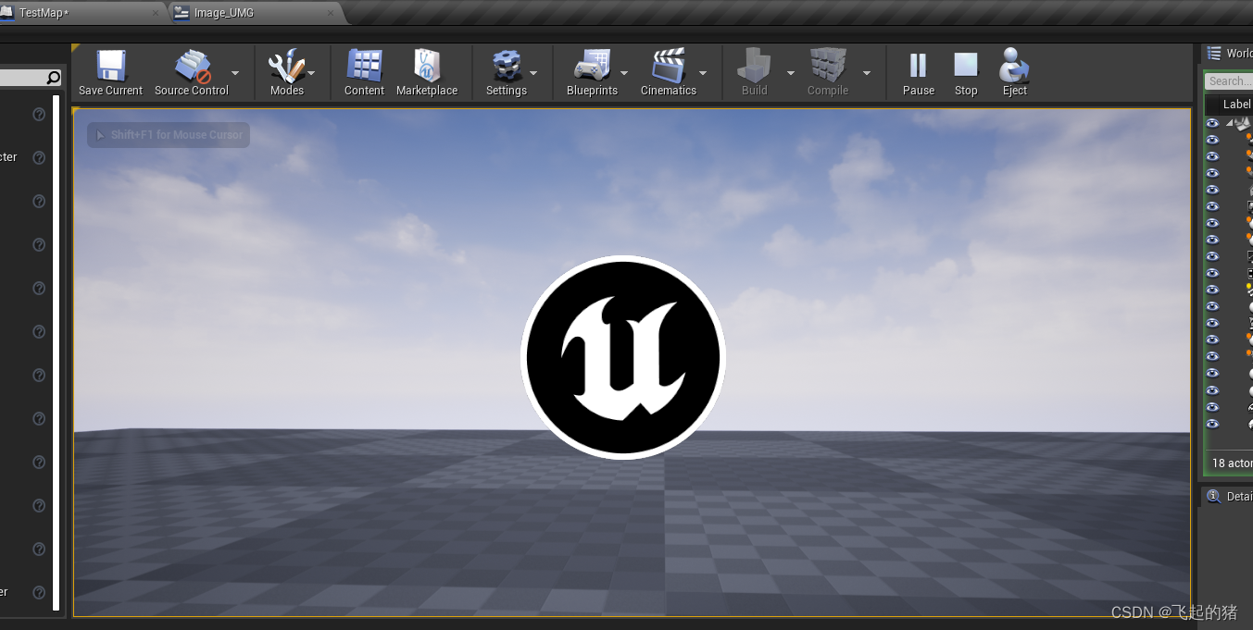Collapse the root world tree arrow in outliner
The width and height of the screenshot is (1253, 630).
[1230, 123]
